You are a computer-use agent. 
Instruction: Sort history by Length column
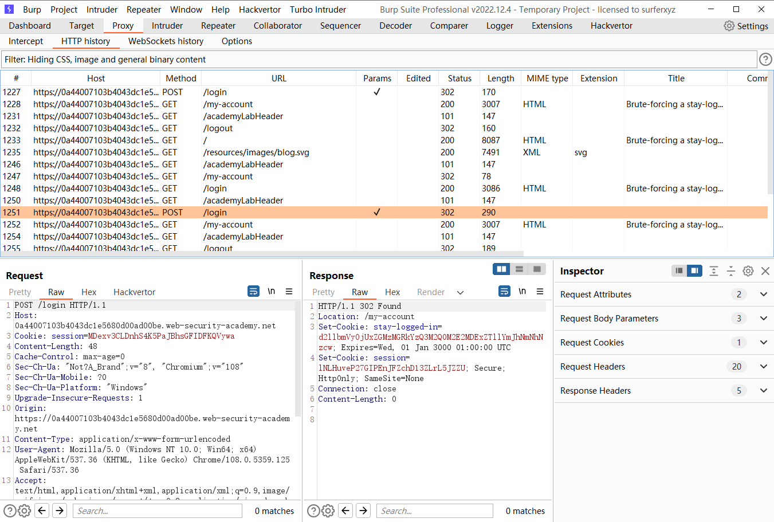point(501,78)
